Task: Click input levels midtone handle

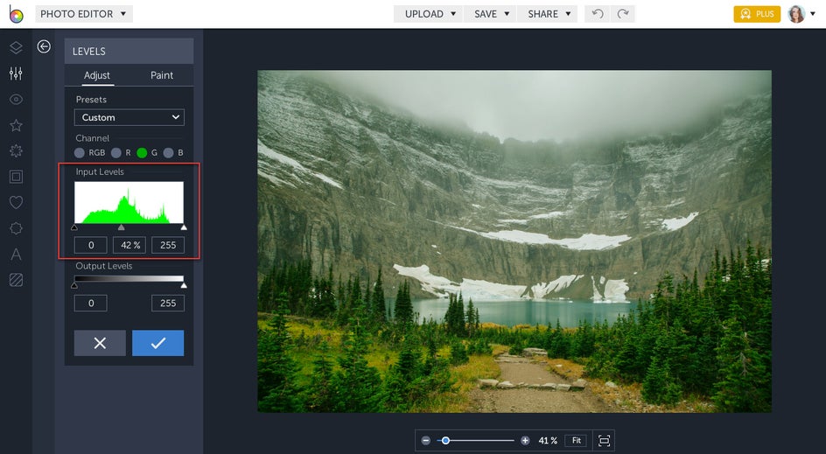Action: point(121,227)
